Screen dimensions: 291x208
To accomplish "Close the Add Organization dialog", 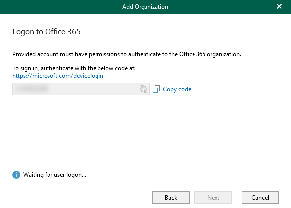I will click(279, 6).
